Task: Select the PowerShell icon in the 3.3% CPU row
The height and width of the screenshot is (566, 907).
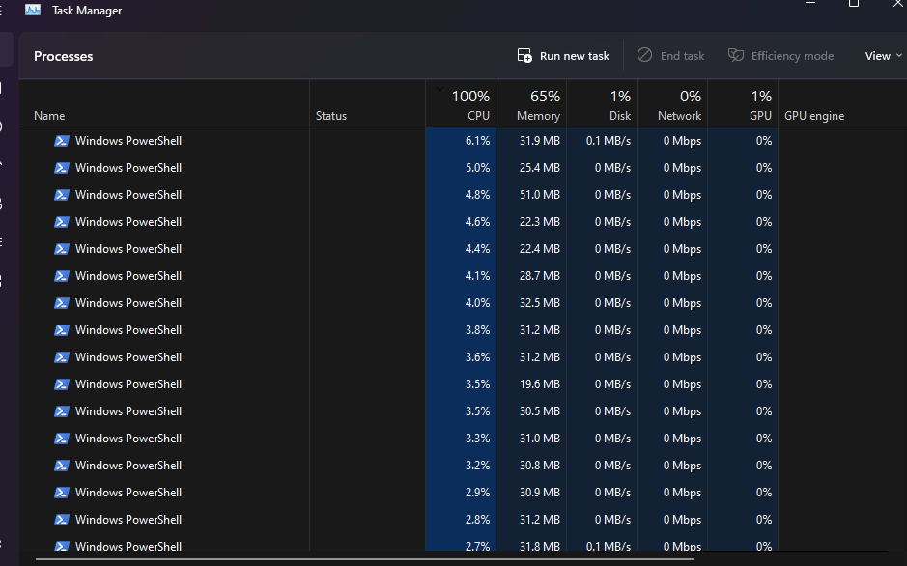Action: (62, 439)
